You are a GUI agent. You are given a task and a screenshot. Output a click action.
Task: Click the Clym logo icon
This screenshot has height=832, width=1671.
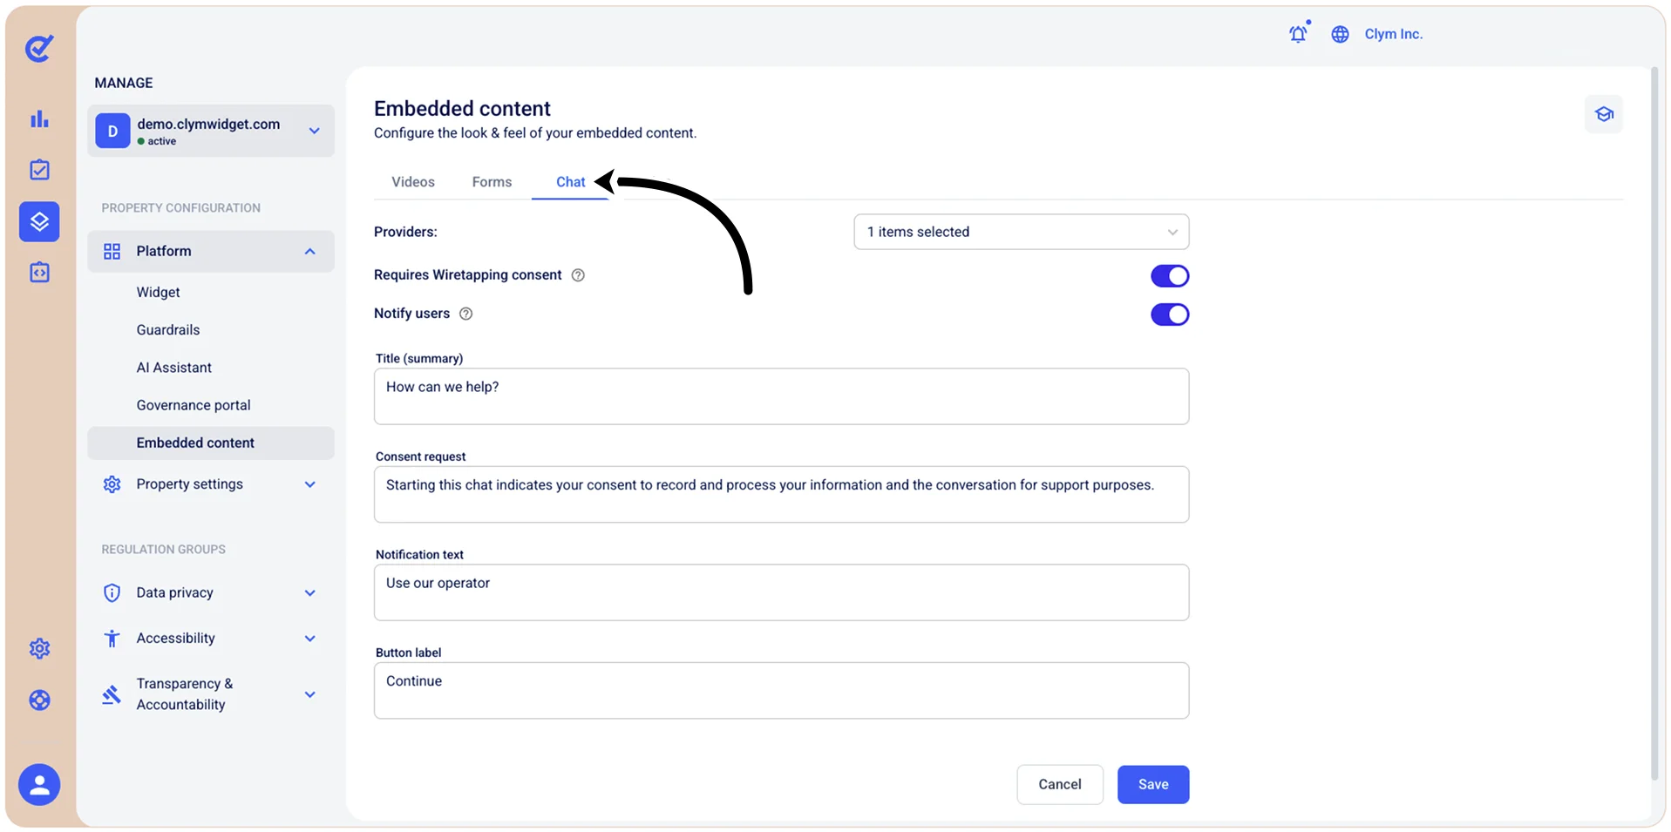39,48
